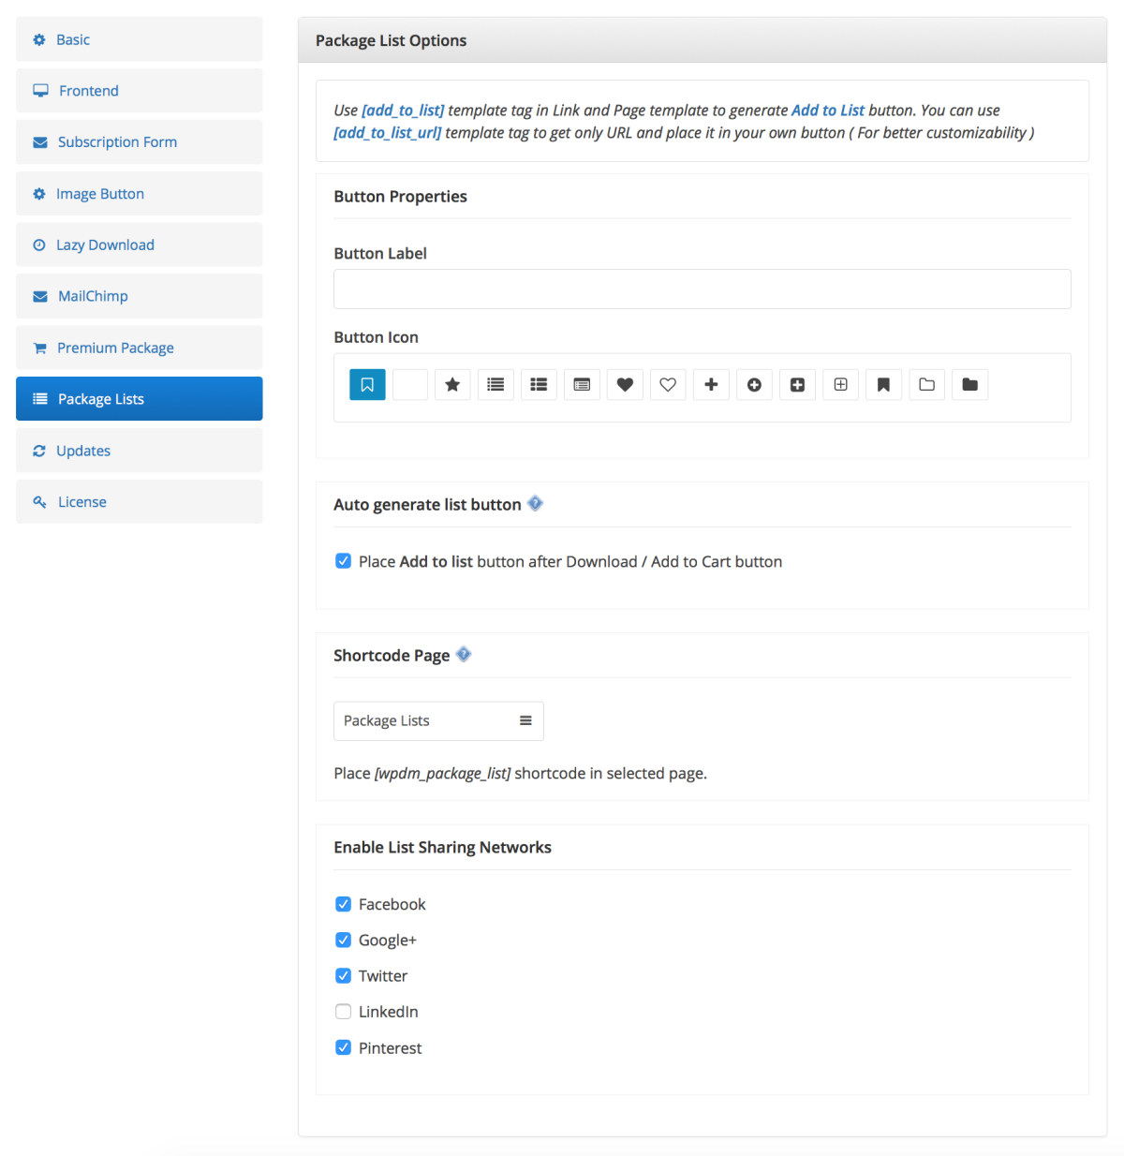
Task: Select the solid star button icon
Action: [452, 385]
